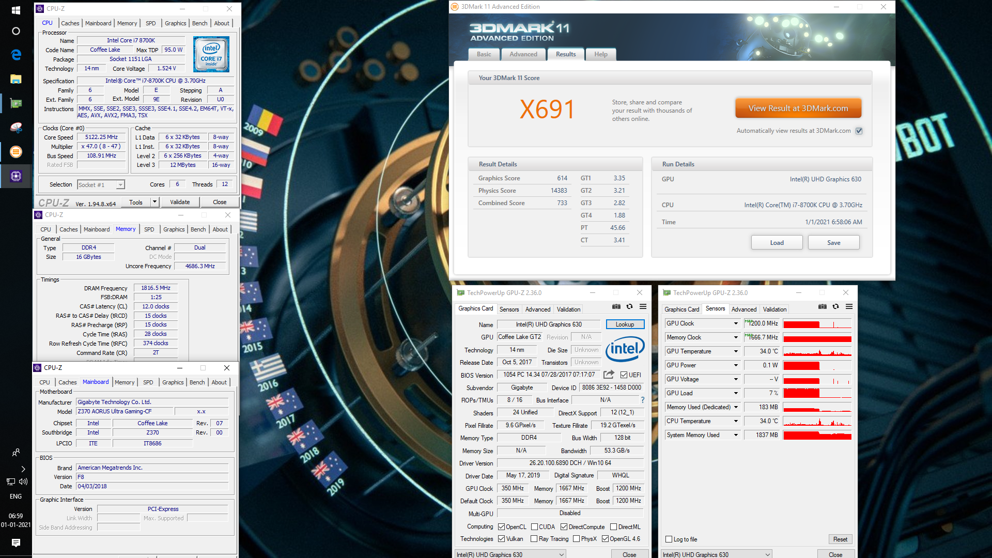Toggle the DirectML checkbox

613,527
